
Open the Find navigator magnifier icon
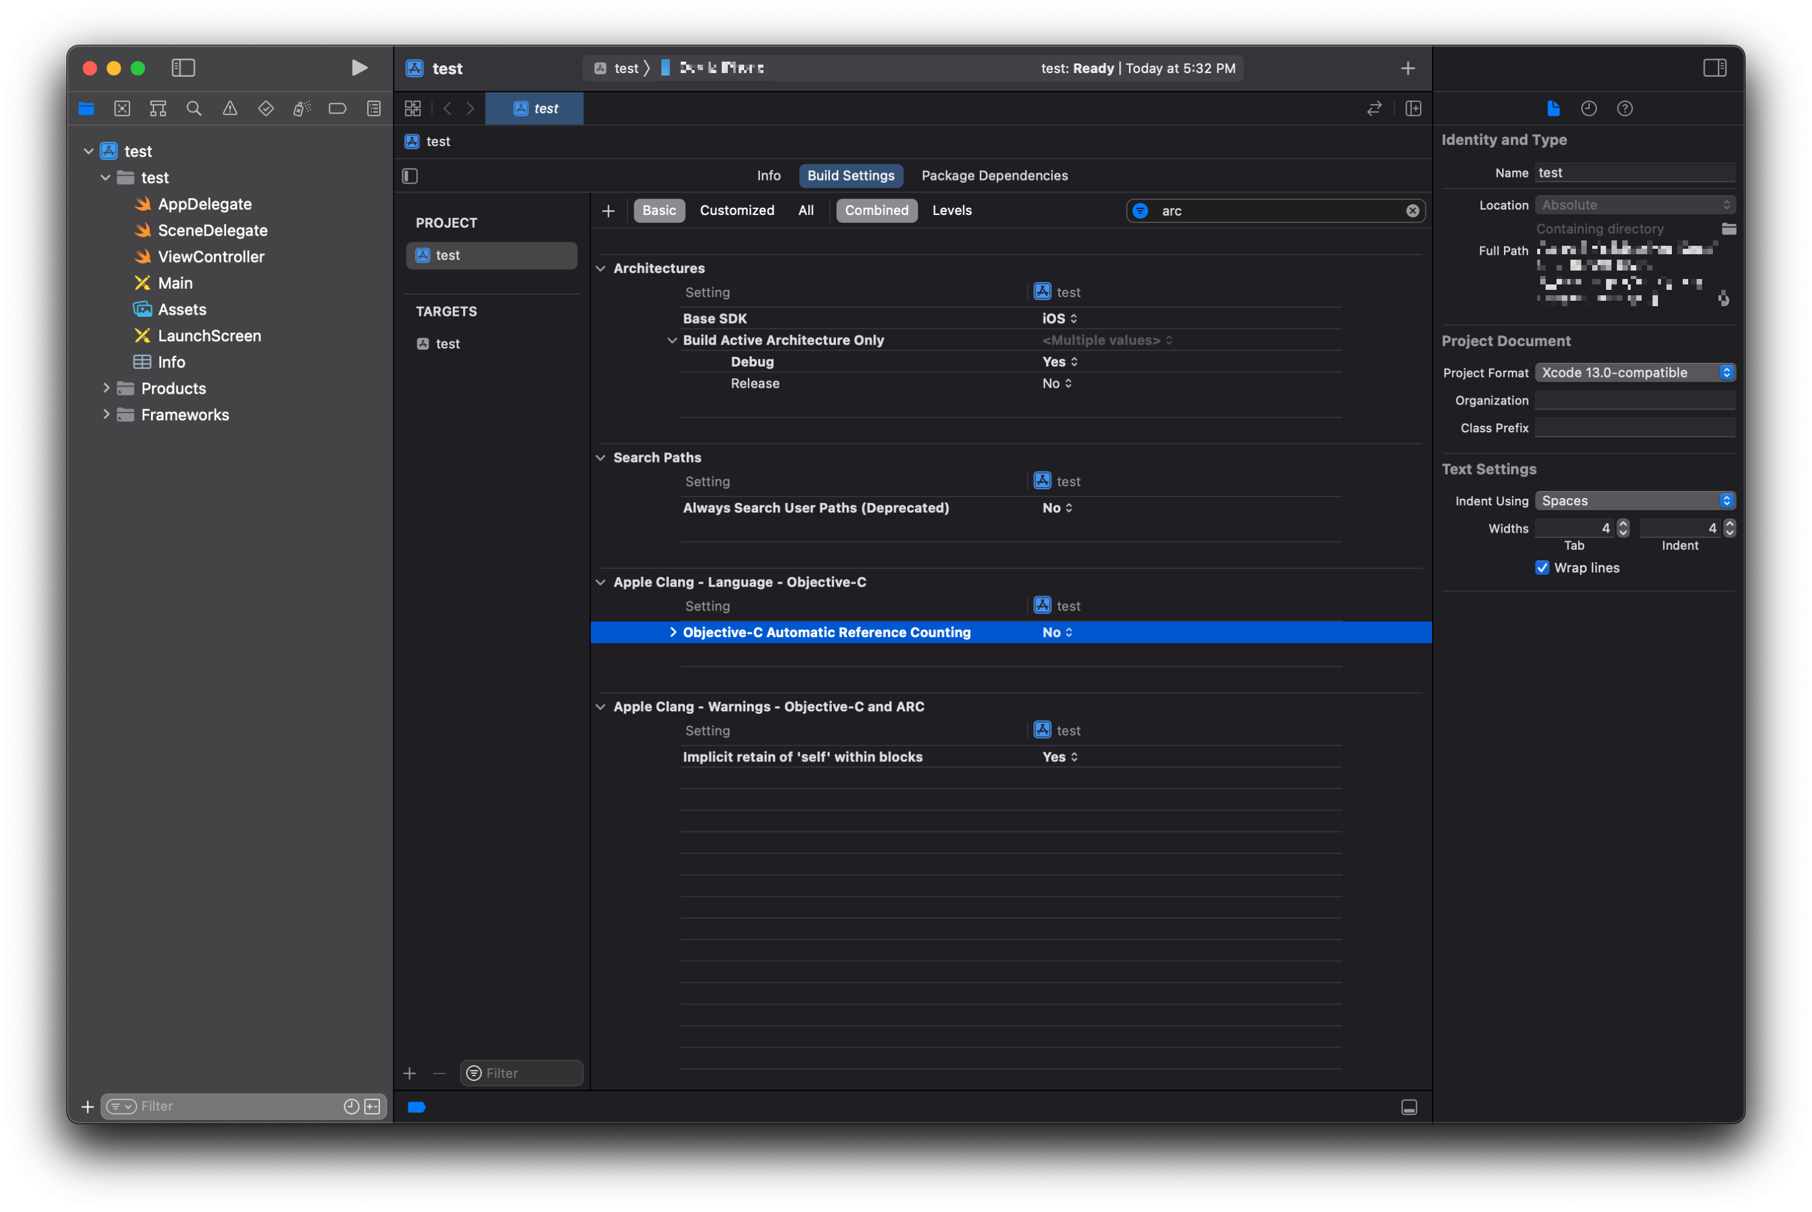[x=194, y=109]
